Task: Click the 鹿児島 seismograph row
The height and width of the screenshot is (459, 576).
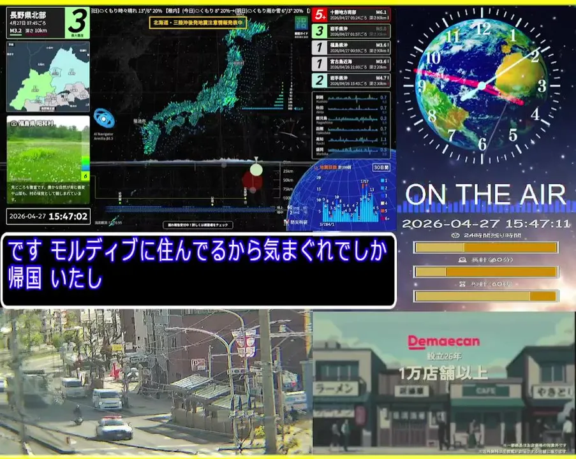Action: pos(351,120)
